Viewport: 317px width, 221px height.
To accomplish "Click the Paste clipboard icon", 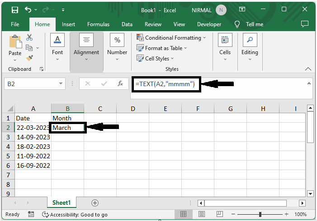I will point(15,41).
